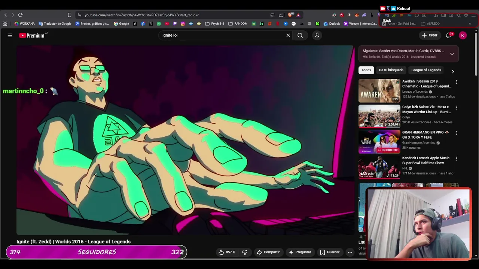The height and width of the screenshot is (269, 479).
Task: Clear the search query with X
Action: [x=288, y=35]
